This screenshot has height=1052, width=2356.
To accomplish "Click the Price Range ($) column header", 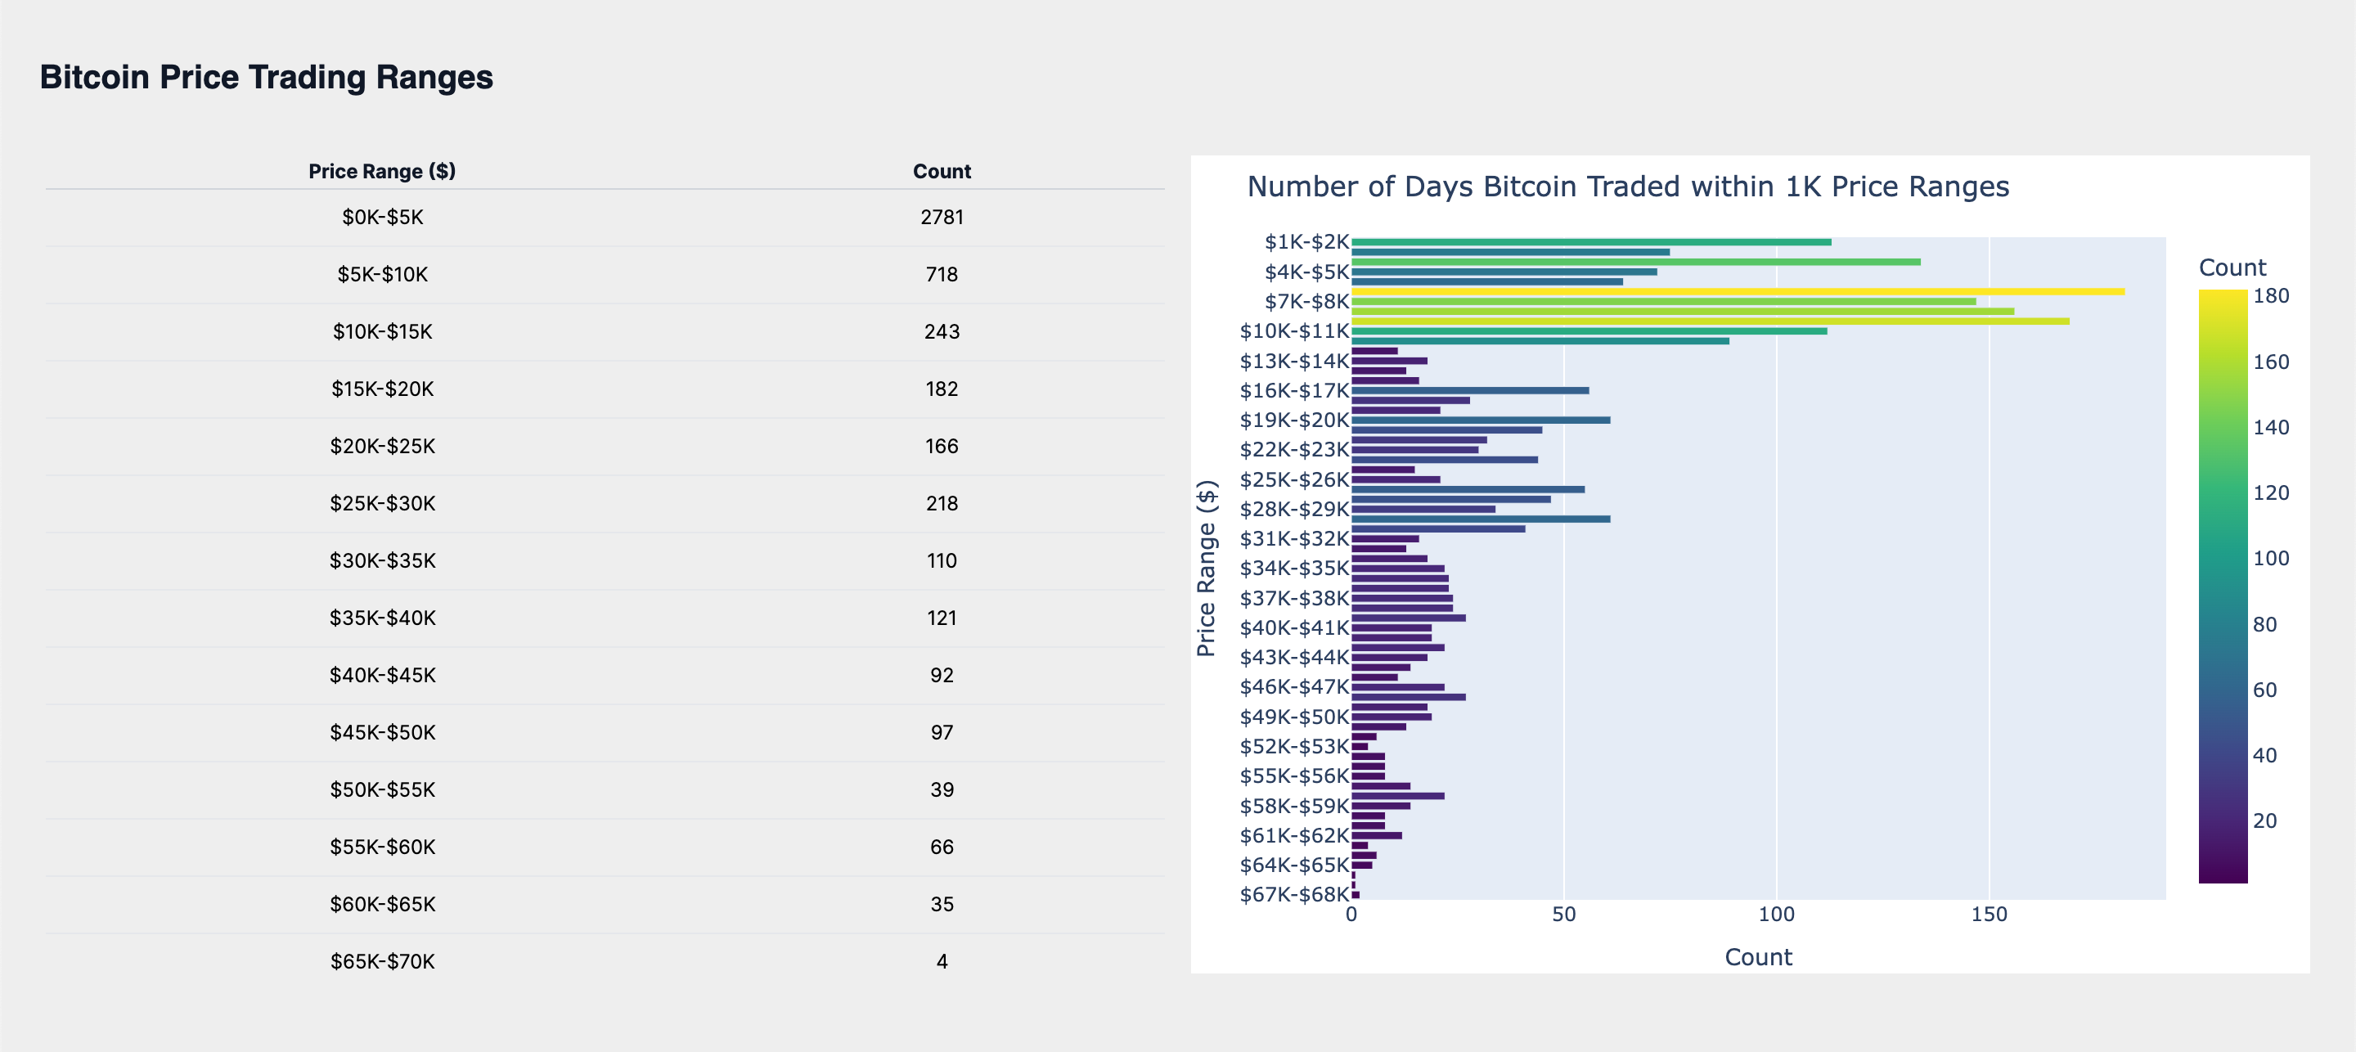I will point(381,171).
